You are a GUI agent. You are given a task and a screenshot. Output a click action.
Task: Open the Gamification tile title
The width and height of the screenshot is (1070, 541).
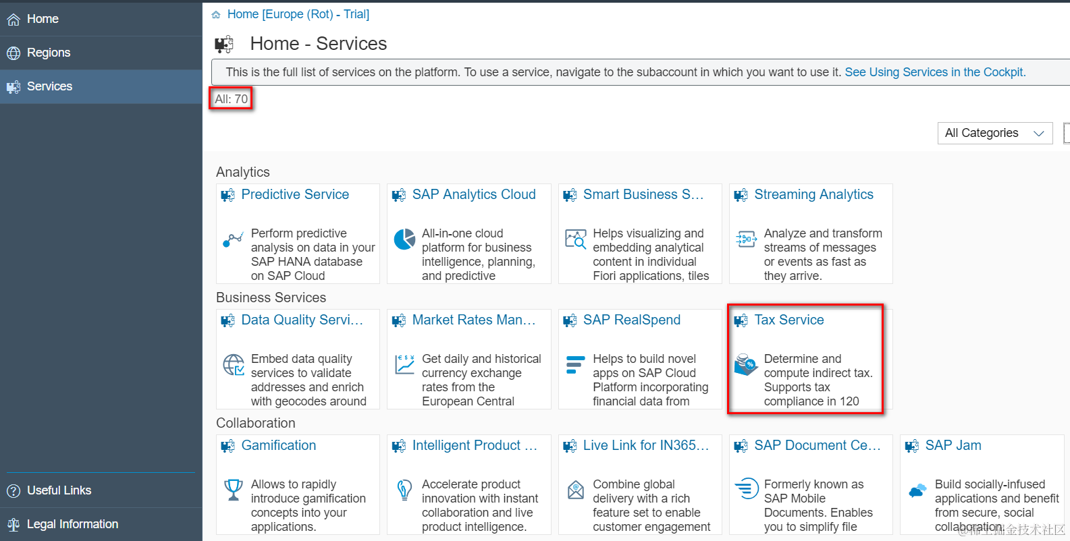[279, 445]
